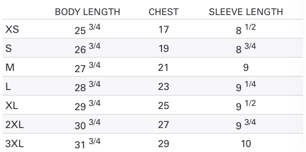Screen dimensions: 306x152
Task: Click the chest value 29 for 3XL
Action: pyautogui.click(x=164, y=144)
